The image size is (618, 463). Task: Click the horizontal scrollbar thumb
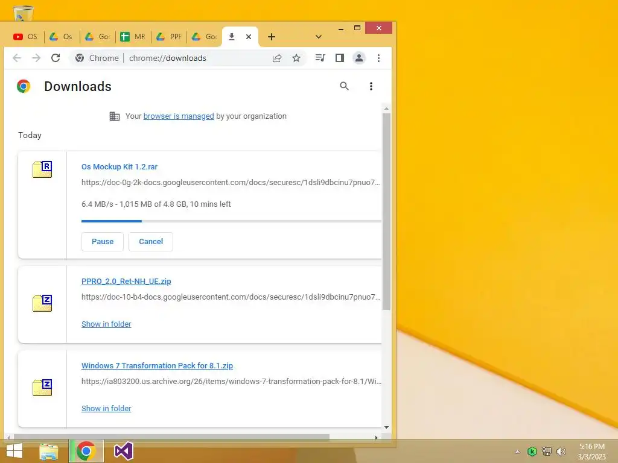click(171, 436)
